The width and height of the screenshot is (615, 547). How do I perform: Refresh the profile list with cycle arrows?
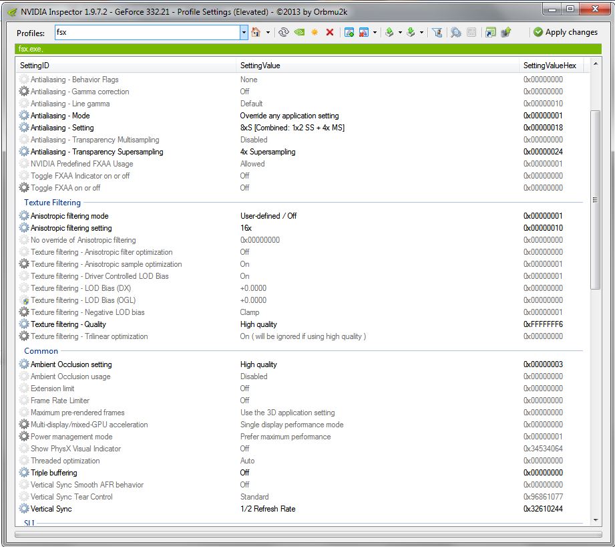(284, 32)
